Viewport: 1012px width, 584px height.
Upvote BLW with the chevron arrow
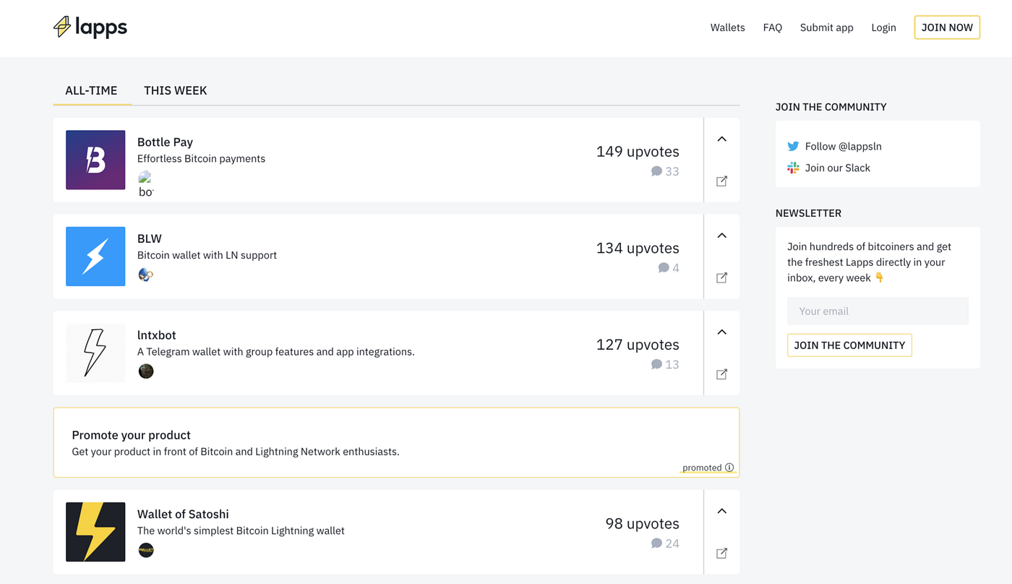(721, 236)
